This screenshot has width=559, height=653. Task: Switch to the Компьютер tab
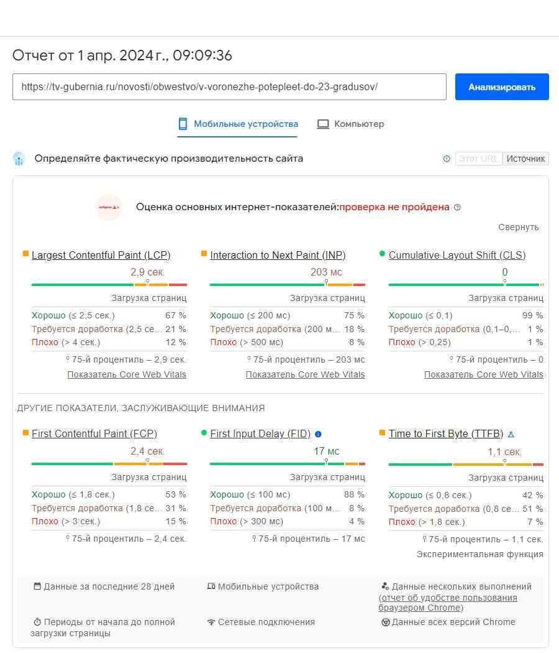tap(352, 124)
